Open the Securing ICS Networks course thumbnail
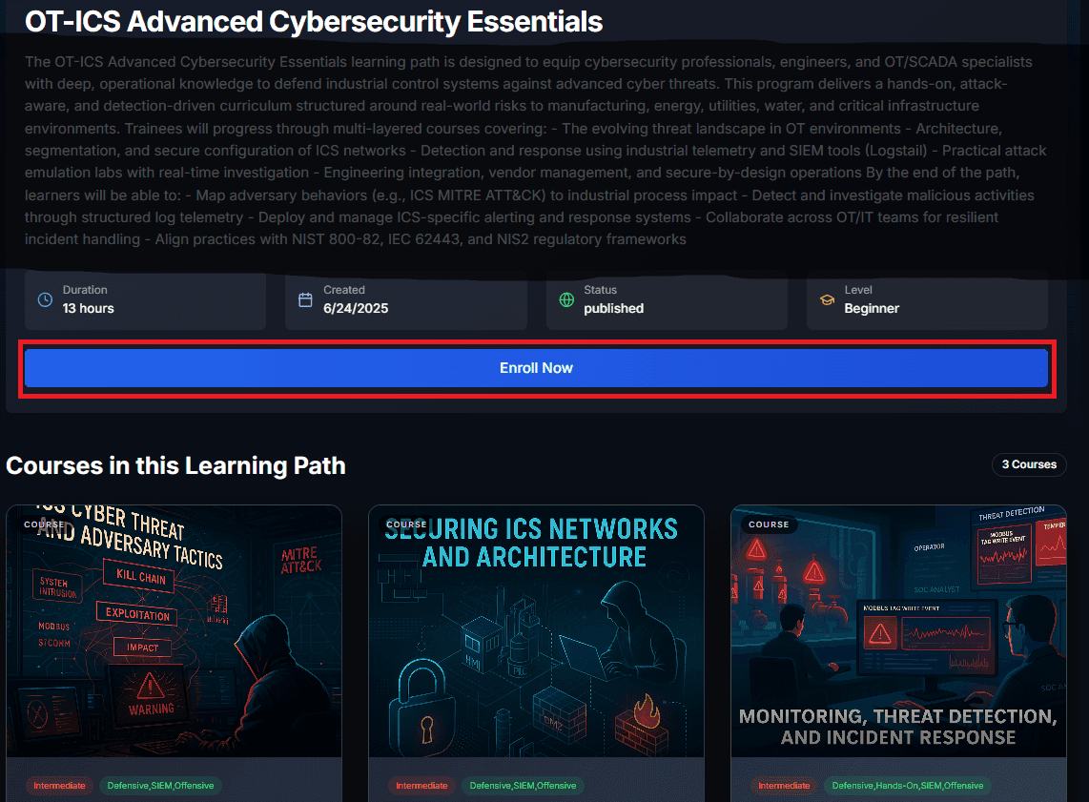This screenshot has width=1089, height=802. tap(536, 631)
